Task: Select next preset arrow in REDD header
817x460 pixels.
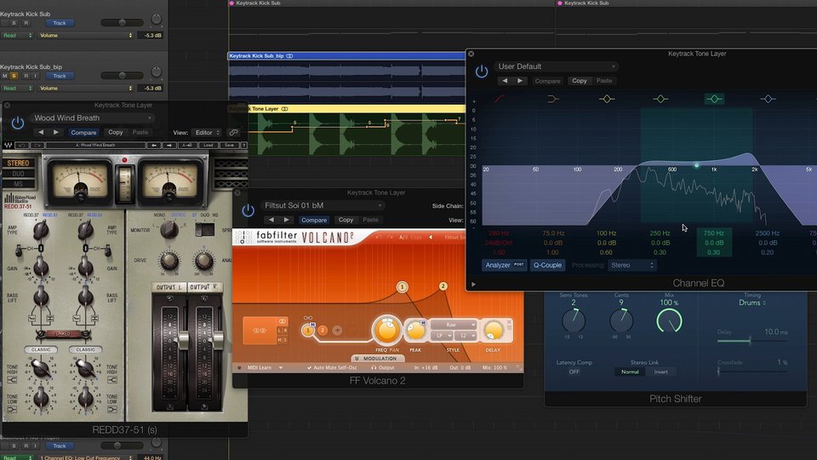Action: pos(56,133)
